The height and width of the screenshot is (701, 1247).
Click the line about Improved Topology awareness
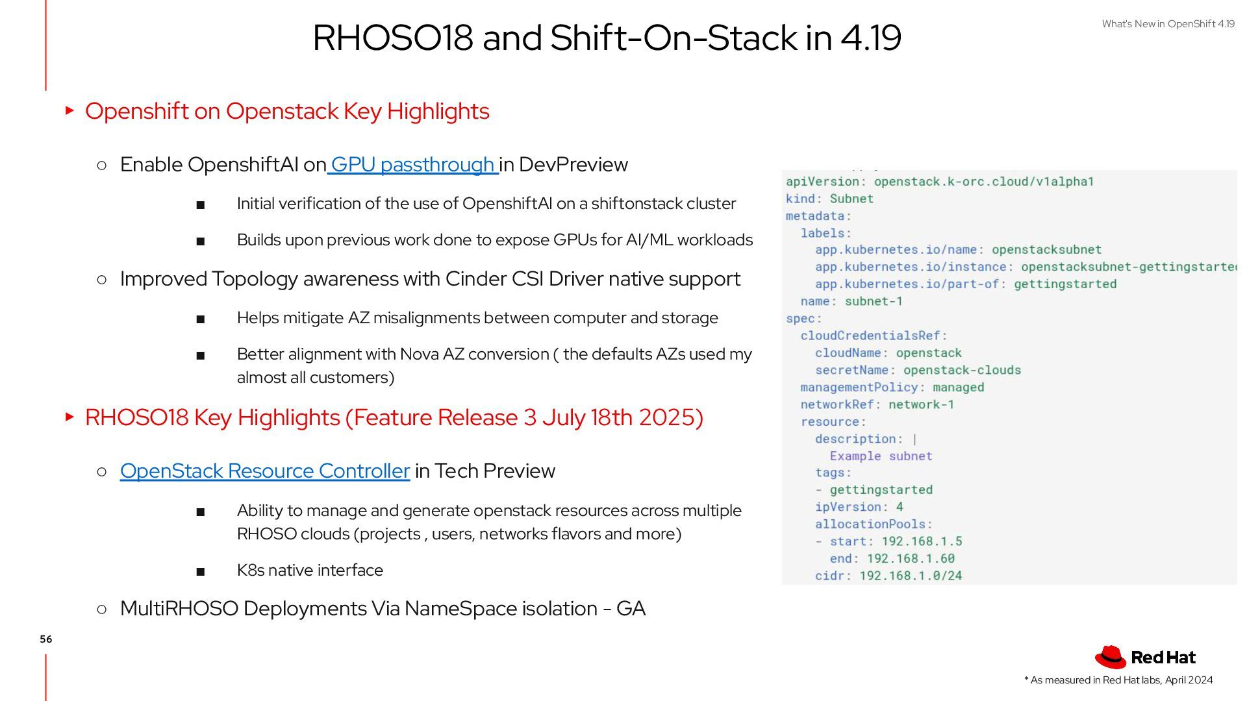click(x=430, y=279)
